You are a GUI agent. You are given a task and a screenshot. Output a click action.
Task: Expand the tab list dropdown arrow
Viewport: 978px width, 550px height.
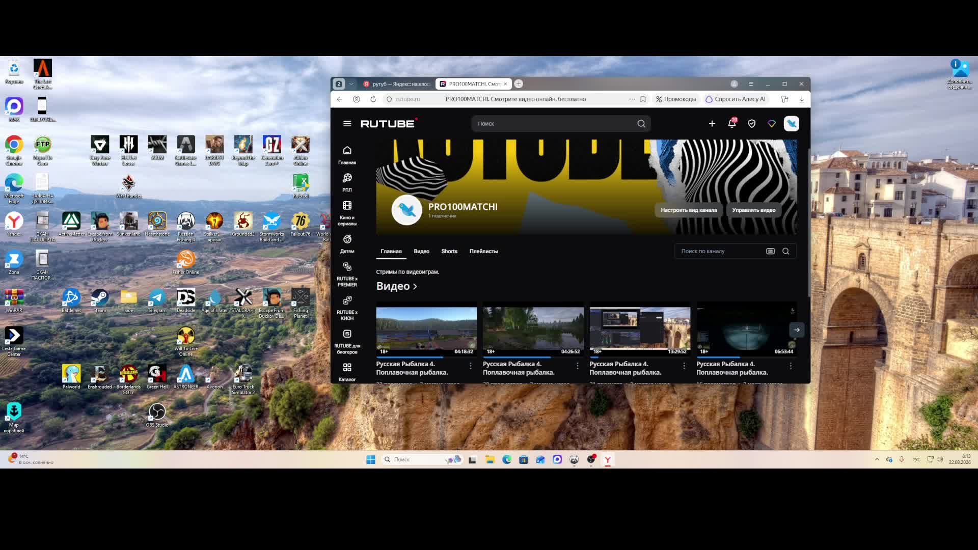coord(351,84)
